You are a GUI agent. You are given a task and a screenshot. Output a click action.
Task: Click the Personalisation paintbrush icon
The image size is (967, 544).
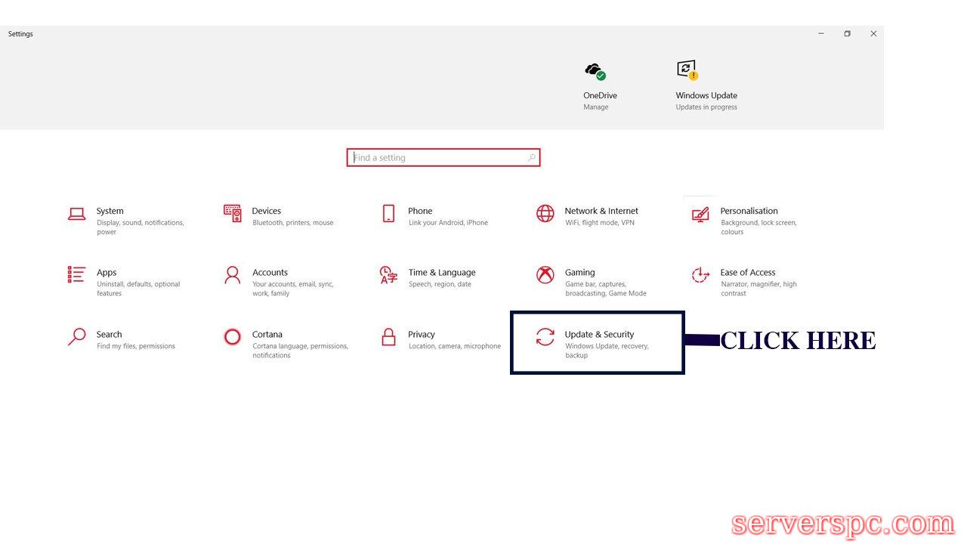coord(700,215)
